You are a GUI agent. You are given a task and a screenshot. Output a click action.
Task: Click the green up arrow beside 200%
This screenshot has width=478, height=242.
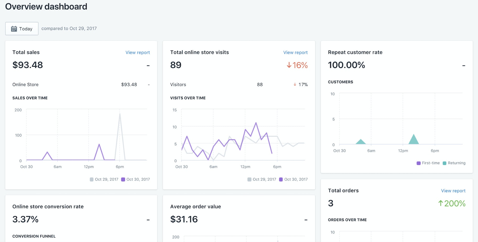click(x=441, y=203)
